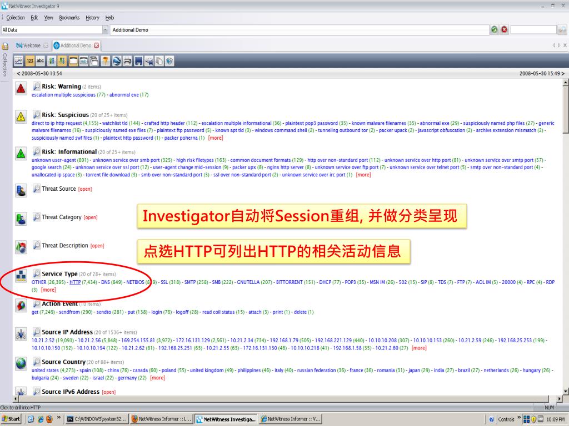Click the Windows Start button
Viewport: 569px width, 426px height.
[11, 419]
